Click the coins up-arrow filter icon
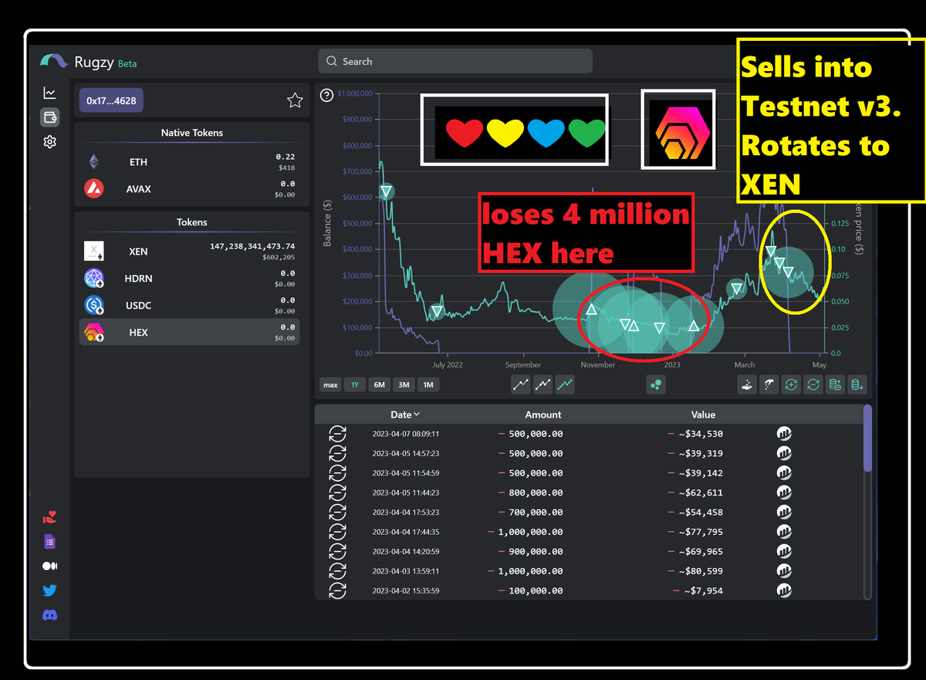 (835, 384)
